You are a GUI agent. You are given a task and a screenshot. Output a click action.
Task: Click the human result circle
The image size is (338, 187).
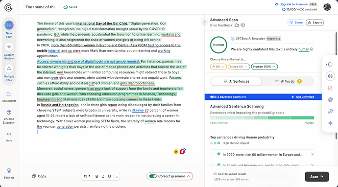coord(218,45)
